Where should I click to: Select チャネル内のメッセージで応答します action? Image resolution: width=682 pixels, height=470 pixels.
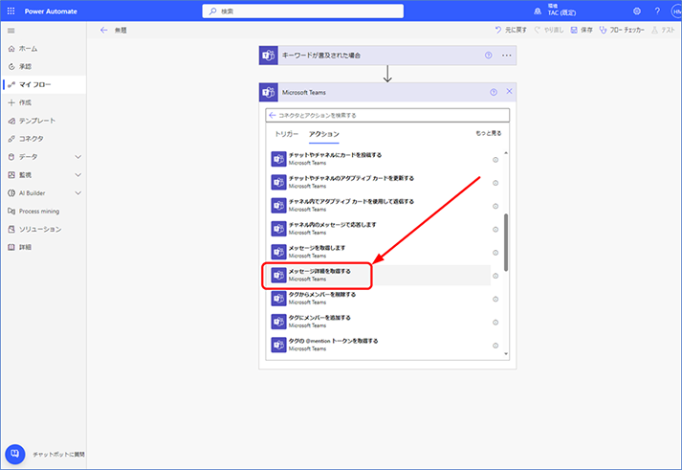point(381,229)
